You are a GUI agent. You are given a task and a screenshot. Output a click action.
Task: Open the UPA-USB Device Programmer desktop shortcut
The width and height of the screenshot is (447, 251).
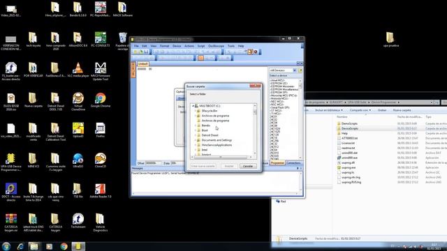pyautogui.click(x=11, y=162)
